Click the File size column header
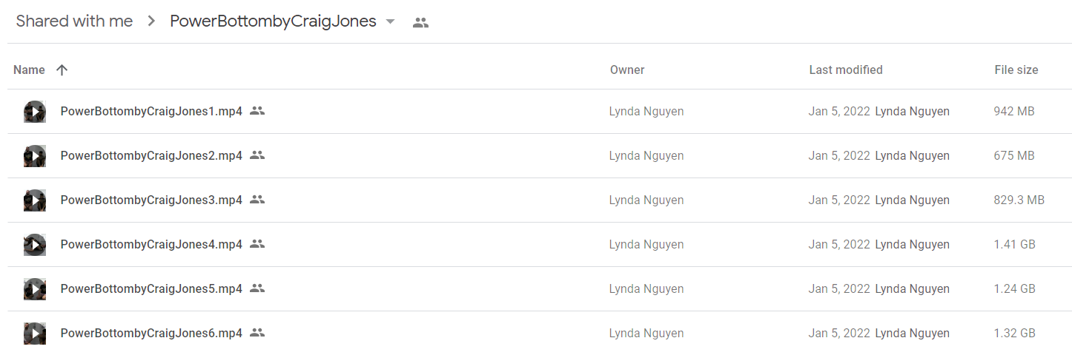 coord(1016,70)
